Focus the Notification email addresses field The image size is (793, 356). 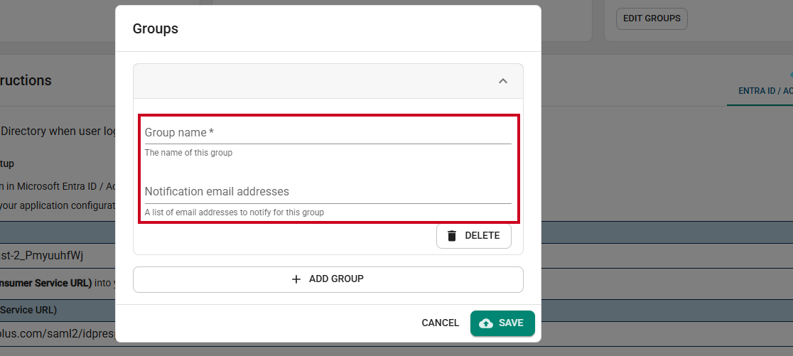(x=328, y=192)
